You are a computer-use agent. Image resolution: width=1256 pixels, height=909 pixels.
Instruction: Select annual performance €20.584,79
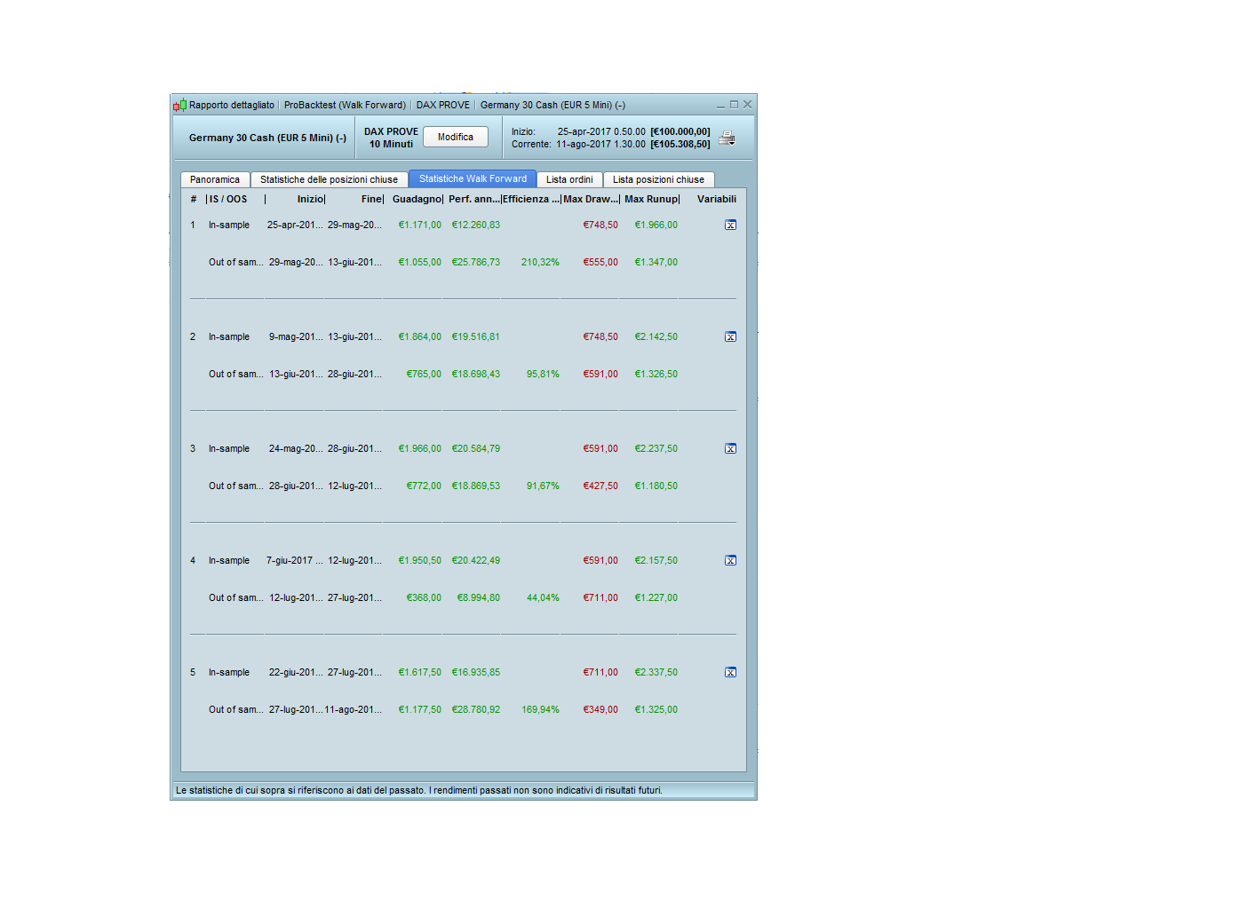[476, 449]
